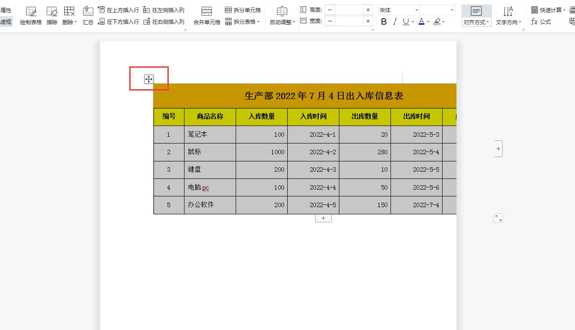Open the 文字方向 (Text Direction) menu
The image size is (575, 330).
(509, 21)
